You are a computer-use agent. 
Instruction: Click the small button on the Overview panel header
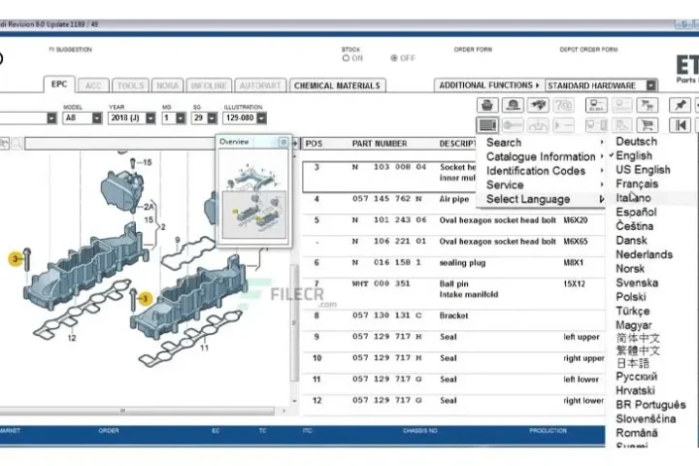click(283, 142)
